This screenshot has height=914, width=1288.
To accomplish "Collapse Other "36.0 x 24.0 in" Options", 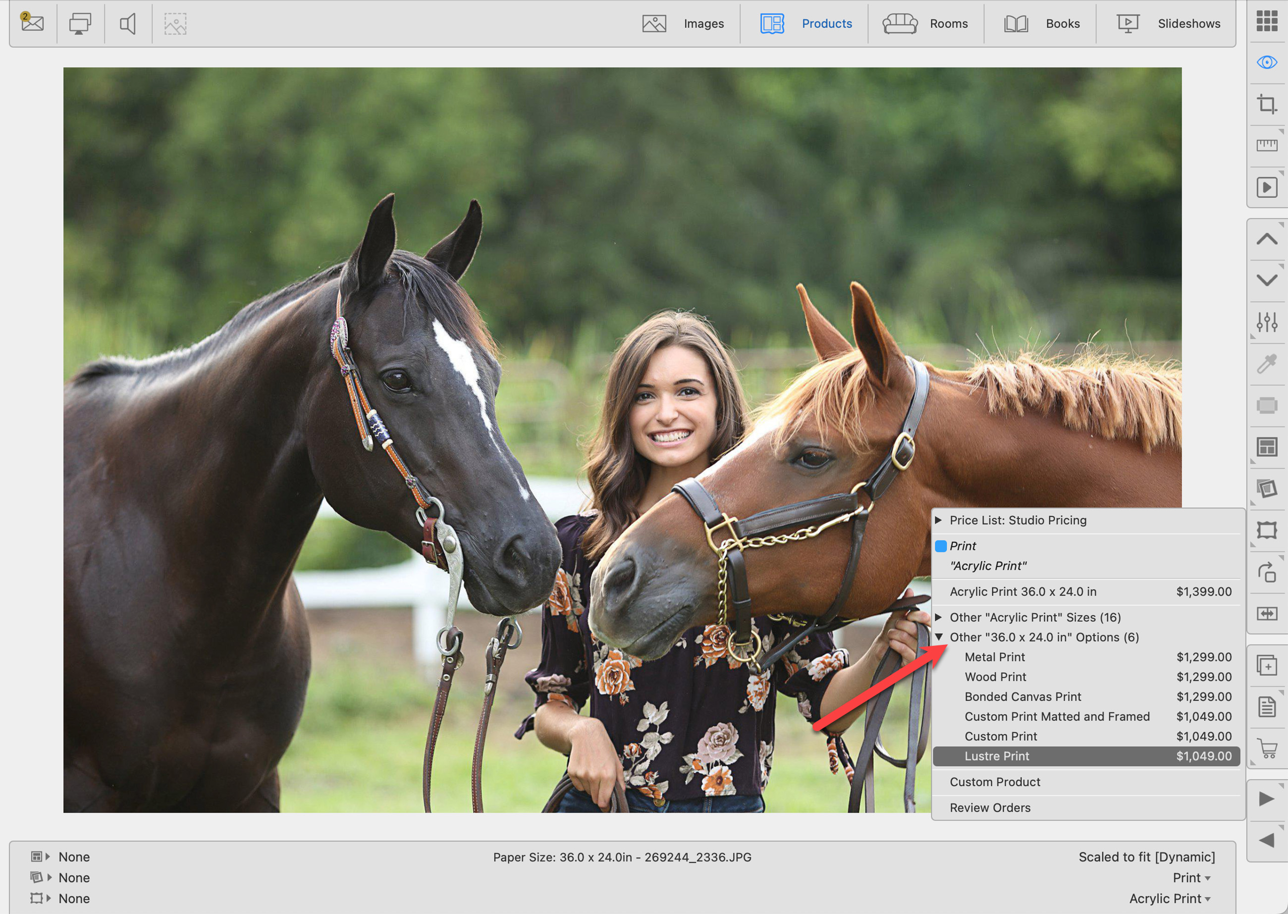I will coord(938,637).
